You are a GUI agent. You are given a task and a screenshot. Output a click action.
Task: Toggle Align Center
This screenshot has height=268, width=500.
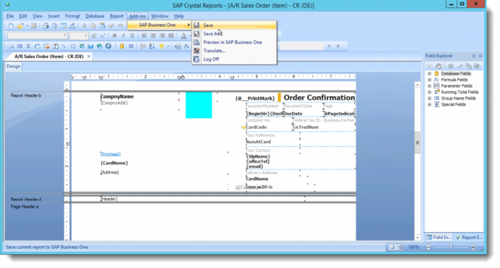tap(153, 35)
